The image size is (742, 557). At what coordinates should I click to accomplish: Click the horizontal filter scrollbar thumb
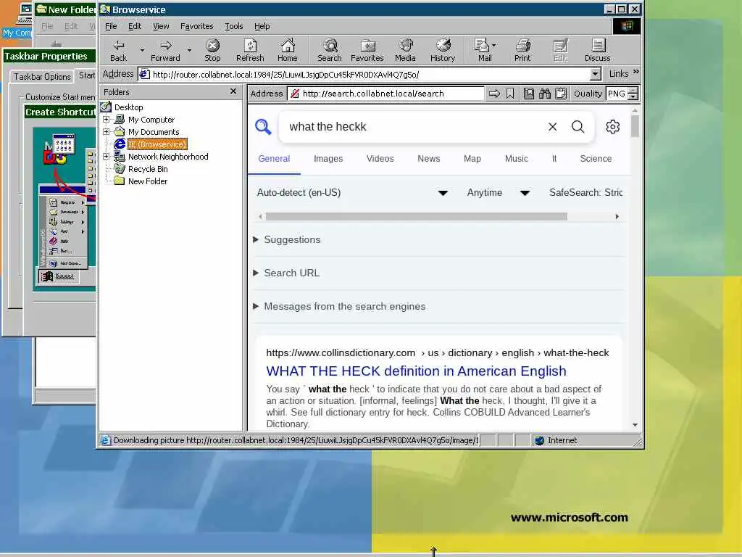(417, 216)
